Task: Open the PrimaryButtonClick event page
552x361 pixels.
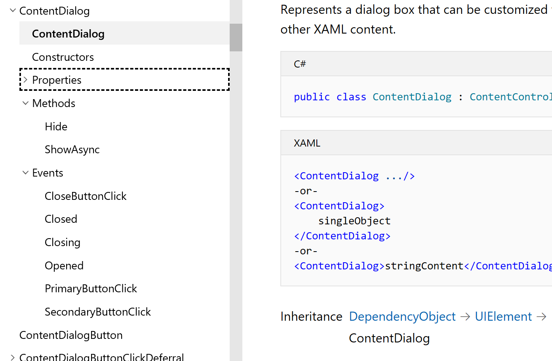Action: point(91,288)
